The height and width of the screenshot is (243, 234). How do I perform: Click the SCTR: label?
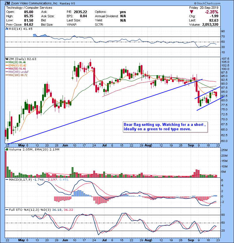click(99, 25)
